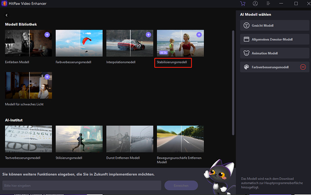Click the 'AI-Institut' heading
This screenshot has height=195, width=311.
14,120
